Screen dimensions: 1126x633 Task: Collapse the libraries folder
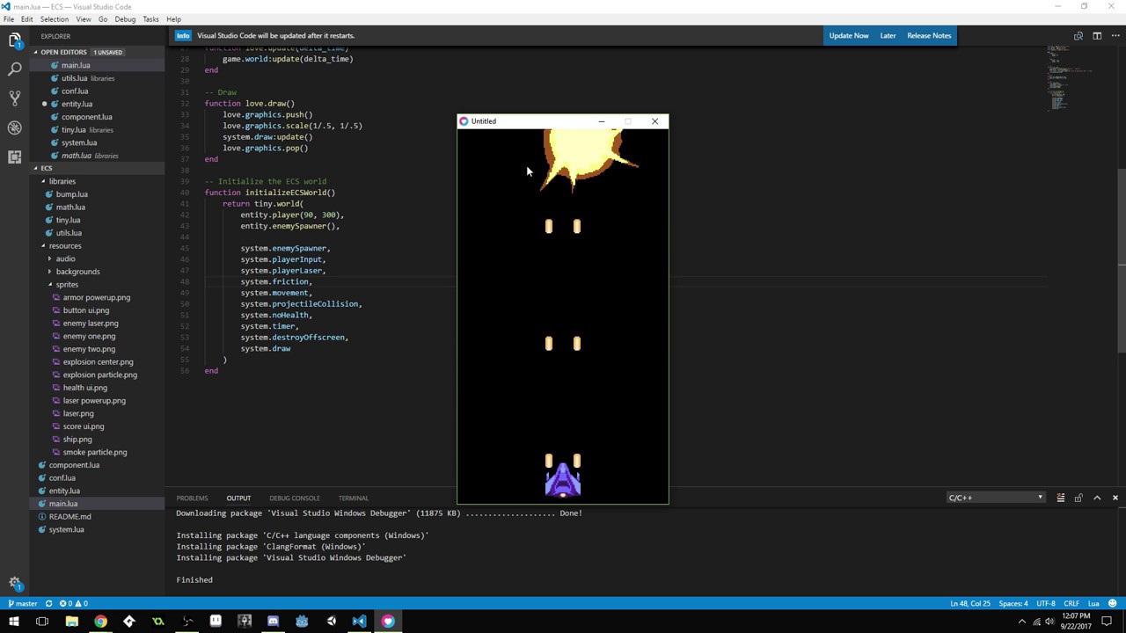pyautogui.click(x=97, y=181)
